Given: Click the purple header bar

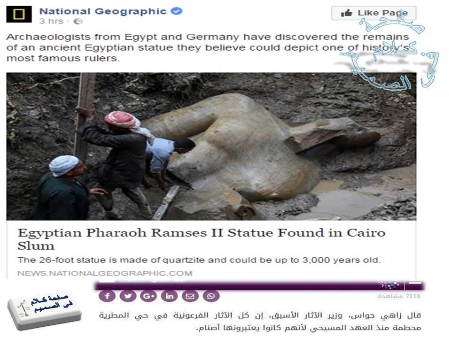Looking at the screenshot, I should (x=259, y=286).
